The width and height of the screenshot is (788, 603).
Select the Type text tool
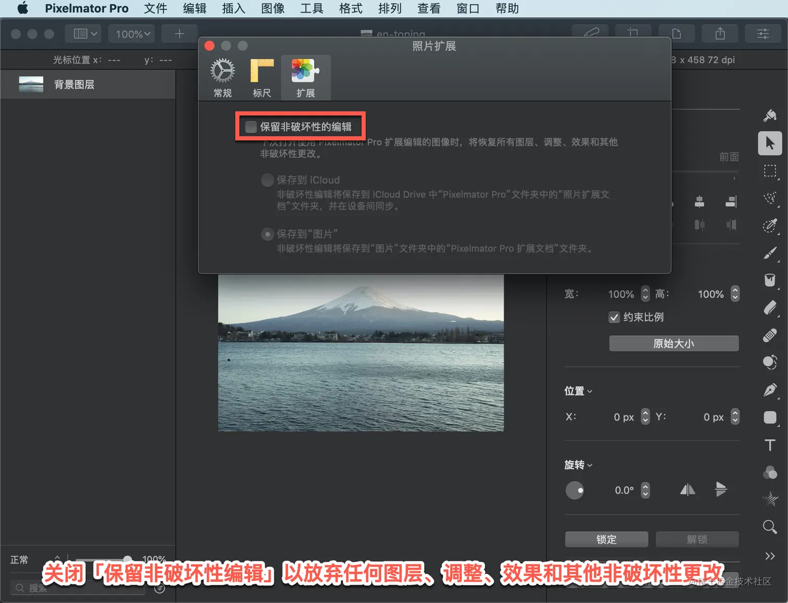pyautogui.click(x=770, y=445)
